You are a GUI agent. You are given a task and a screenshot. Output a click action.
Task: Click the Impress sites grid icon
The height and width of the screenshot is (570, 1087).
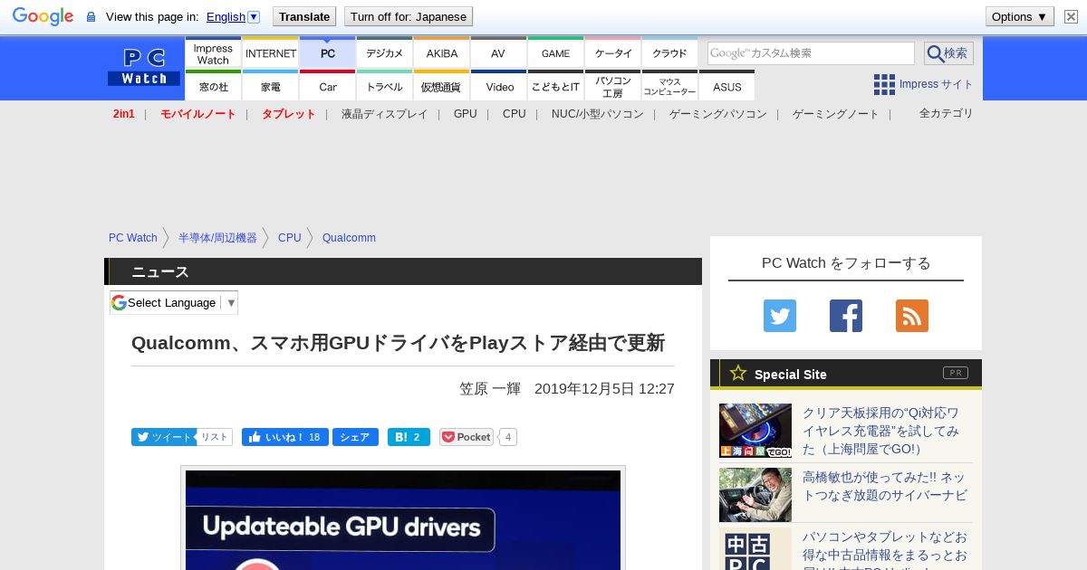pyautogui.click(x=884, y=84)
